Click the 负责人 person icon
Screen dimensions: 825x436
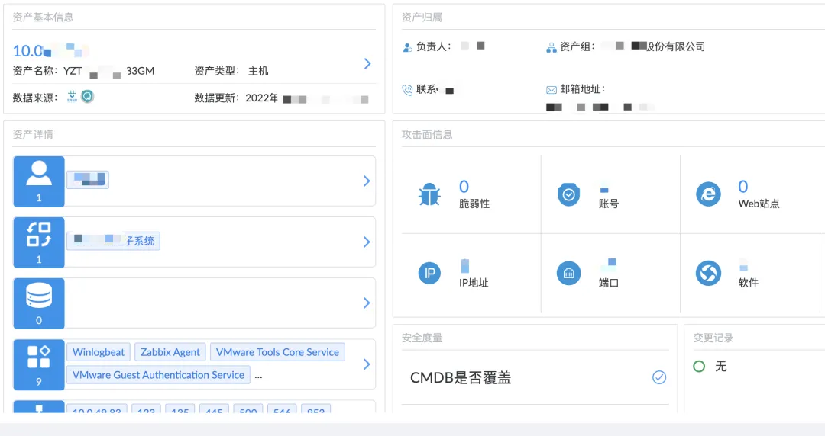click(407, 47)
